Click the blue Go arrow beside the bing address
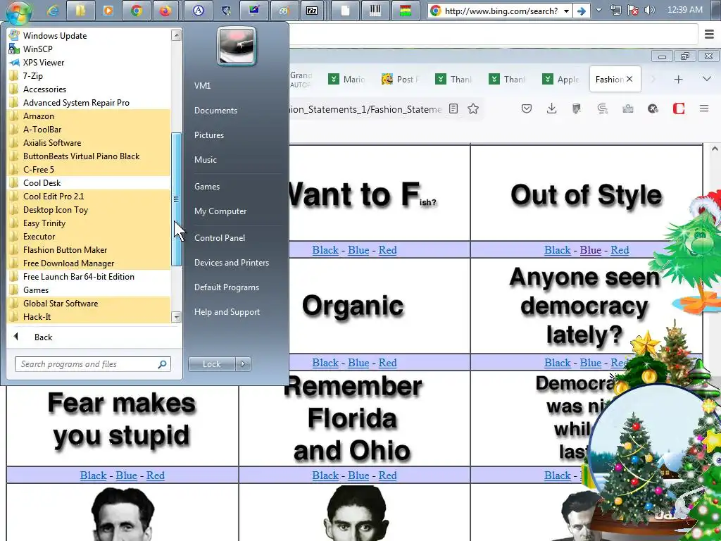 pyautogui.click(x=581, y=11)
